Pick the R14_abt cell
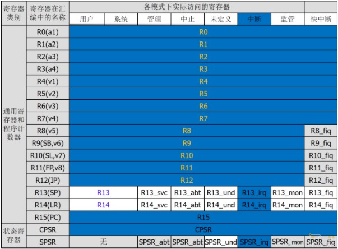 (188, 205)
